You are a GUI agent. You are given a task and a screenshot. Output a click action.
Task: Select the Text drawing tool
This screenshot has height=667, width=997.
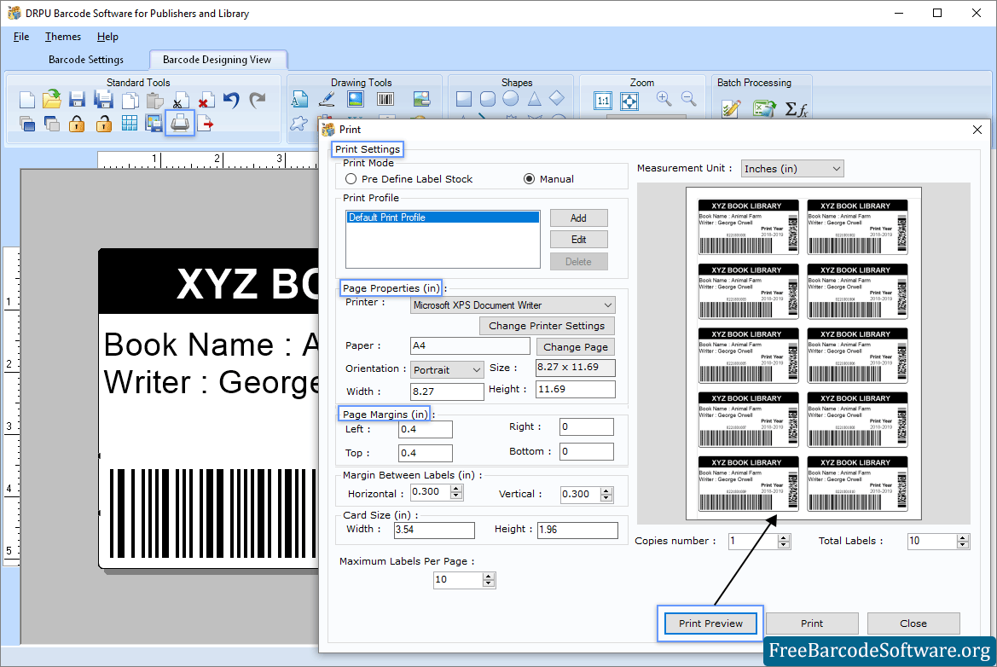(299, 99)
